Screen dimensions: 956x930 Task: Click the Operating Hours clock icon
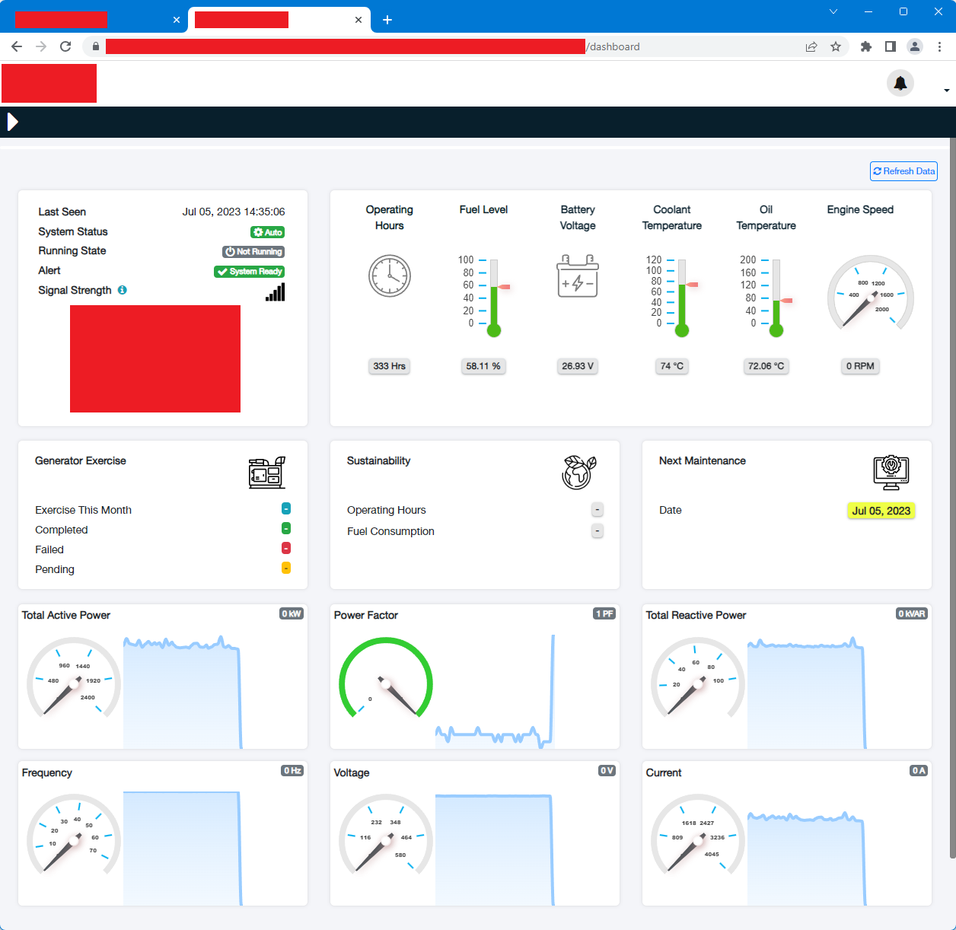click(390, 276)
